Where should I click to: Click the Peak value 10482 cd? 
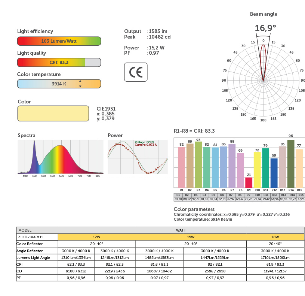pyautogui.click(x=160, y=37)
